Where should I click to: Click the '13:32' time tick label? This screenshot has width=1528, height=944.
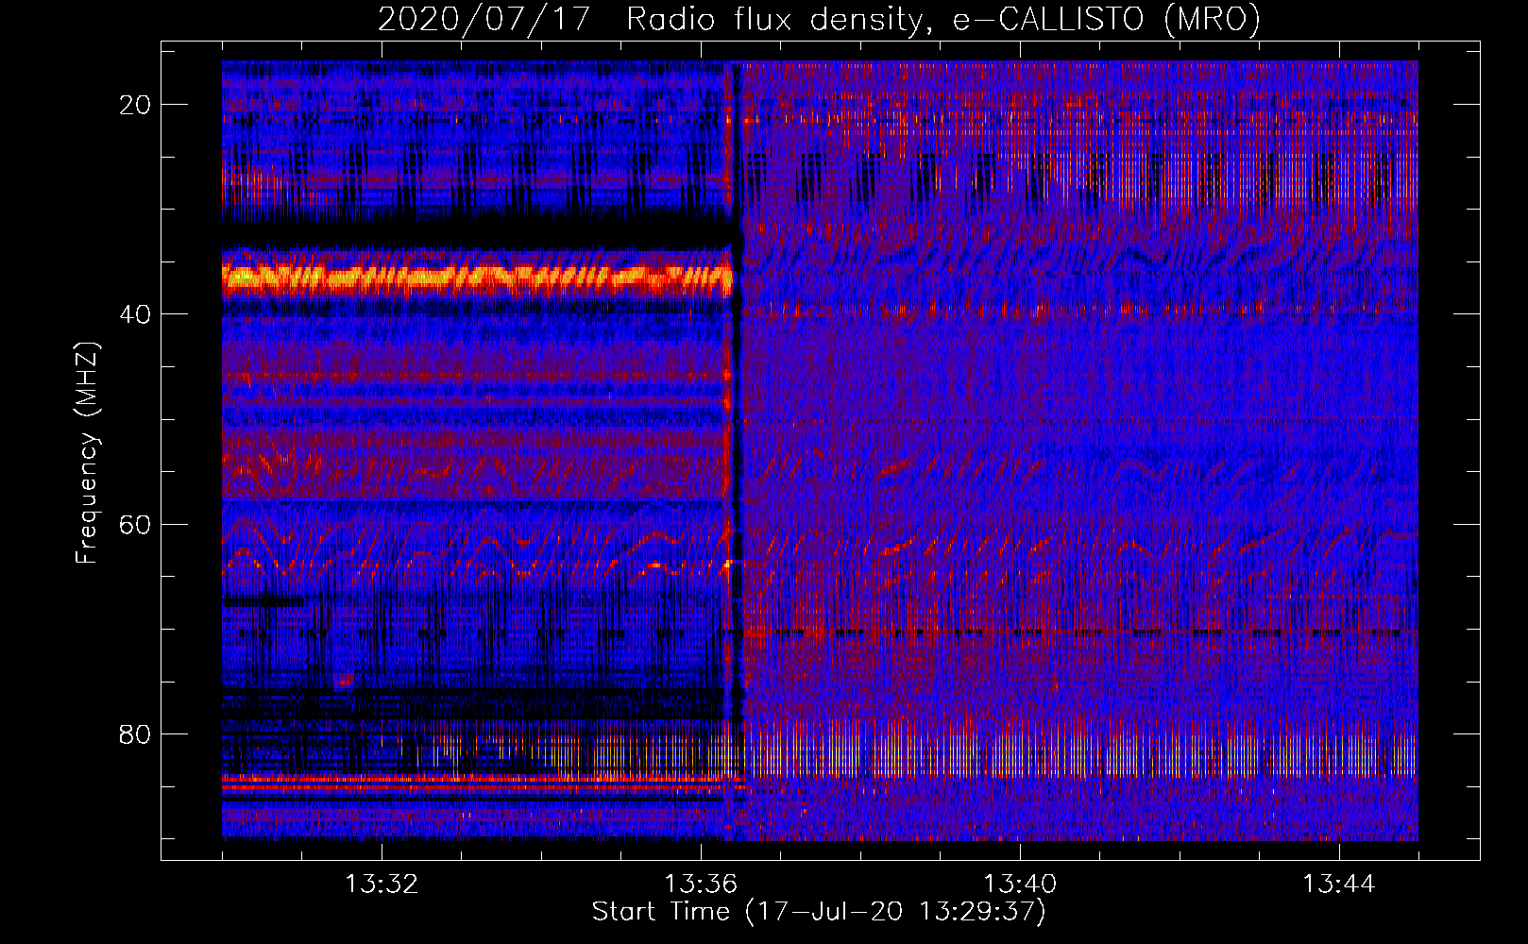click(x=382, y=885)
